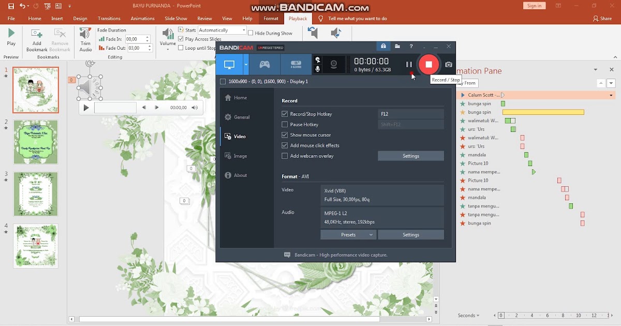The height and width of the screenshot is (326, 621).
Task: Move selected animation earlier with up arrow
Action: (601, 83)
